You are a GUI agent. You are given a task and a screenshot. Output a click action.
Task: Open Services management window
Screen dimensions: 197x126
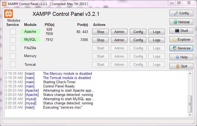(181, 48)
